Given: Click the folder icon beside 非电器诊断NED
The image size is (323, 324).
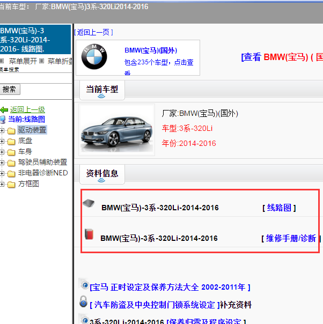Looking at the screenshot, I should coord(11,174).
